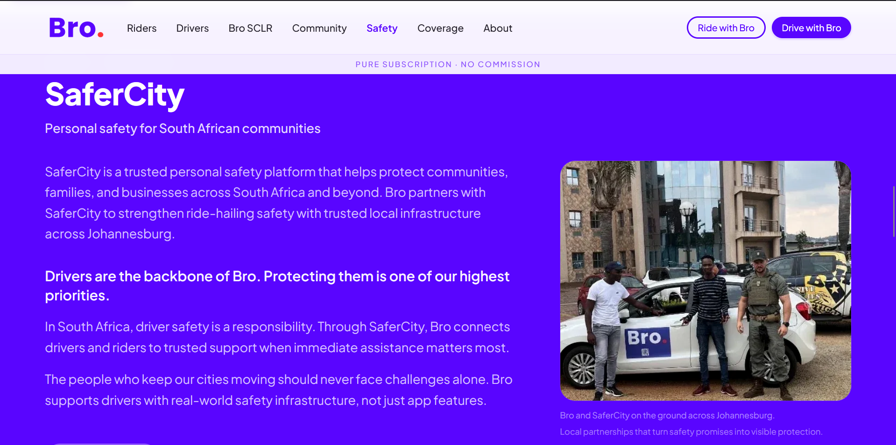
Task: Click the Local partnerships caption line
Action: pyautogui.click(x=691, y=432)
